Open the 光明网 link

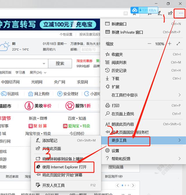(x=37, y=82)
